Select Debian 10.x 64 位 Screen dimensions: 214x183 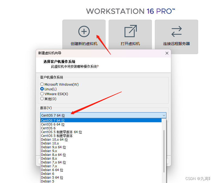(101, 140)
